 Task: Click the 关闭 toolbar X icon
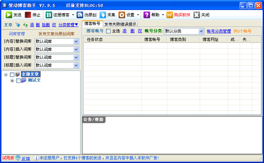click(197, 15)
